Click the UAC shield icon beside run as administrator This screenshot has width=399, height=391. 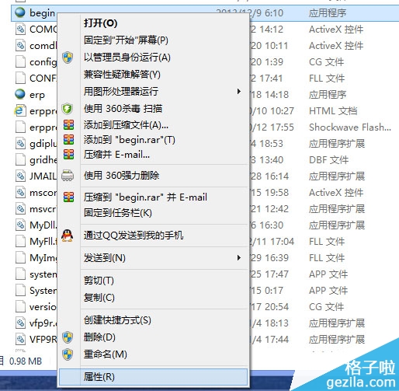[x=68, y=58]
